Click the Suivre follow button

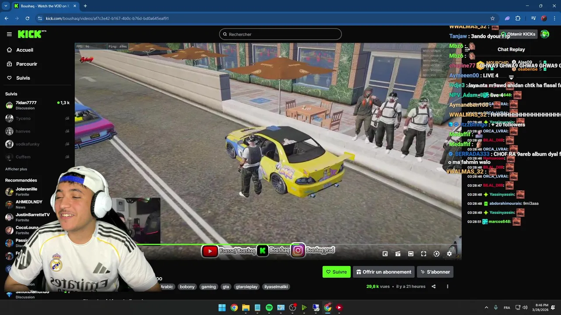(x=337, y=272)
